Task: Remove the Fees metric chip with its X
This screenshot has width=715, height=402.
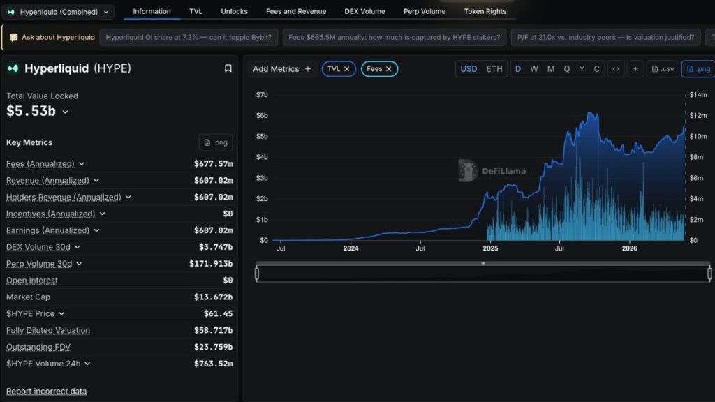Action: (388, 69)
